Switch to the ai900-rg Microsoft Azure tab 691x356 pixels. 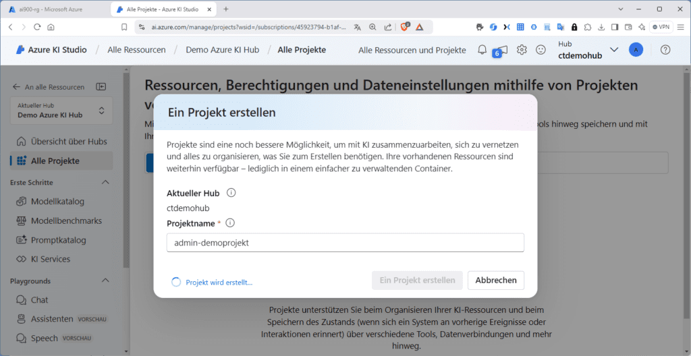tap(52, 9)
